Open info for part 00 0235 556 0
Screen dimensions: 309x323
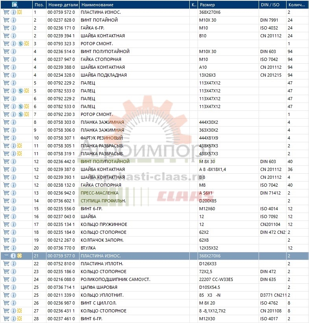click(13, 209)
